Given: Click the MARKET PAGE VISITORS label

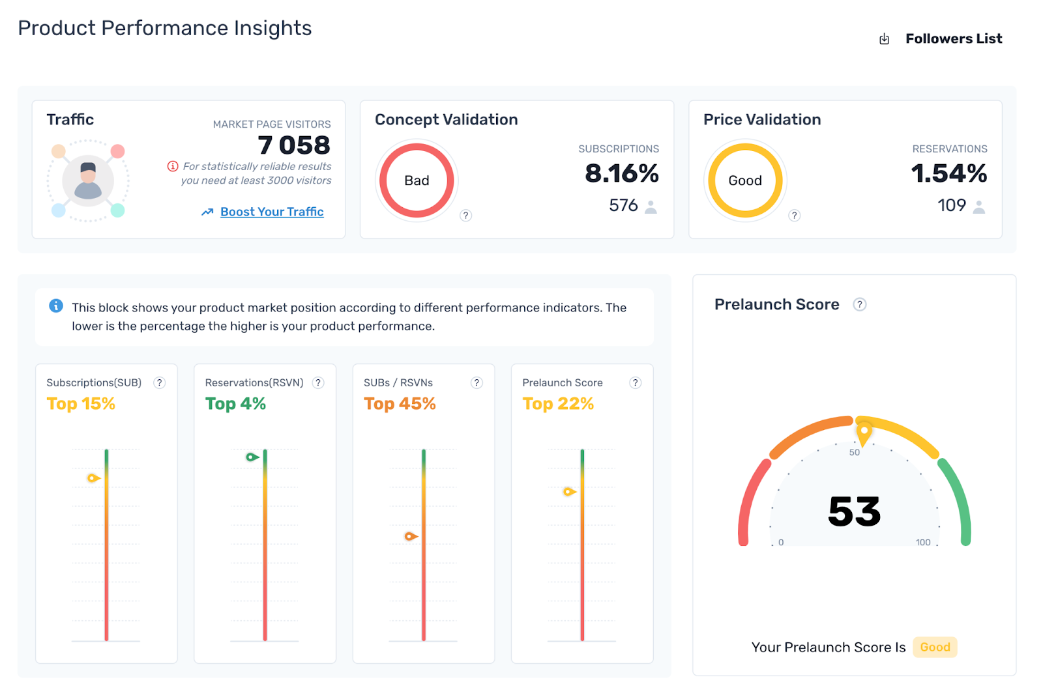Looking at the screenshot, I should coord(272,124).
